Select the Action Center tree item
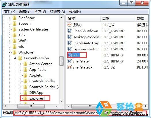Image resolution: width=151 pixels, height=118 pixels. [41, 64]
